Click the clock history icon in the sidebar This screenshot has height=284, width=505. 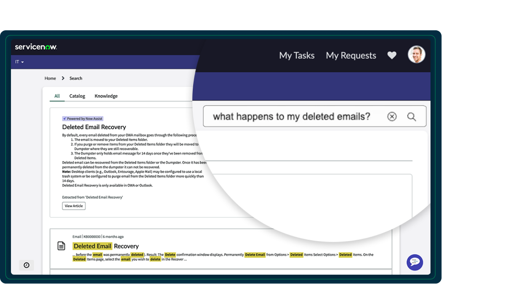(27, 265)
